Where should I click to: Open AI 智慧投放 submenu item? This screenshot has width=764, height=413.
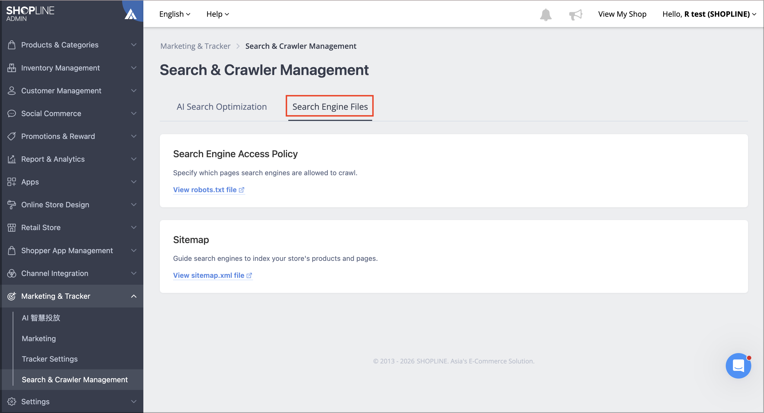coord(41,318)
